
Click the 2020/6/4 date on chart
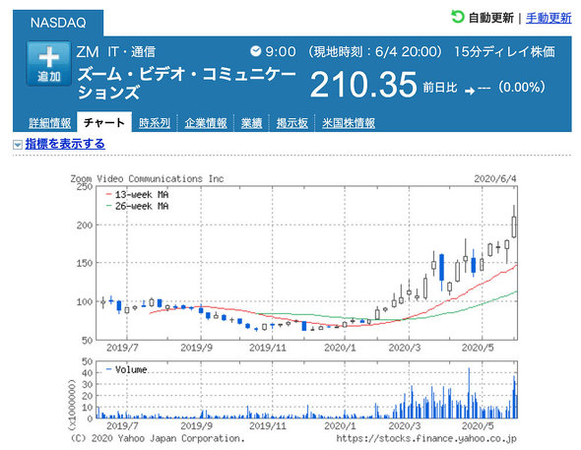[495, 179]
